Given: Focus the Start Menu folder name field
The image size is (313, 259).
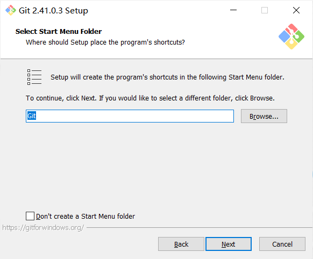Looking at the screenshot, I should pos(130,116).
